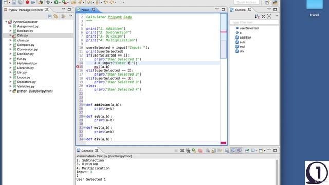Open the PyDev perspective button
Image resolution: width=329 pixels, height=185 pixels.
pos(275,2)
